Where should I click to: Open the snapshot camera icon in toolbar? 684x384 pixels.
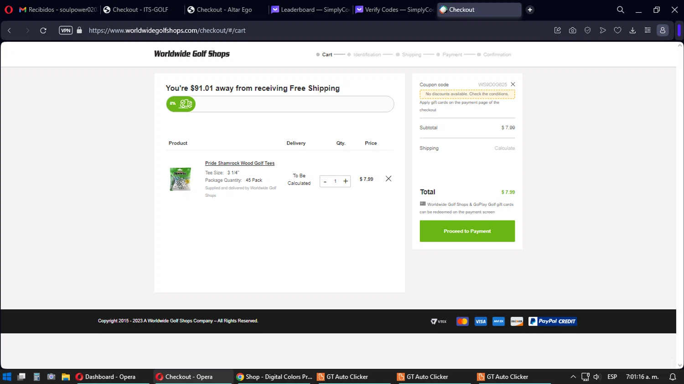(x=572, y=31)
